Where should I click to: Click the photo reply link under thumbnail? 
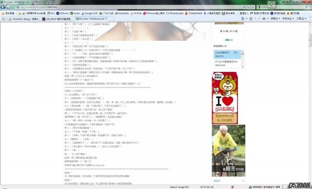point(229,40)
